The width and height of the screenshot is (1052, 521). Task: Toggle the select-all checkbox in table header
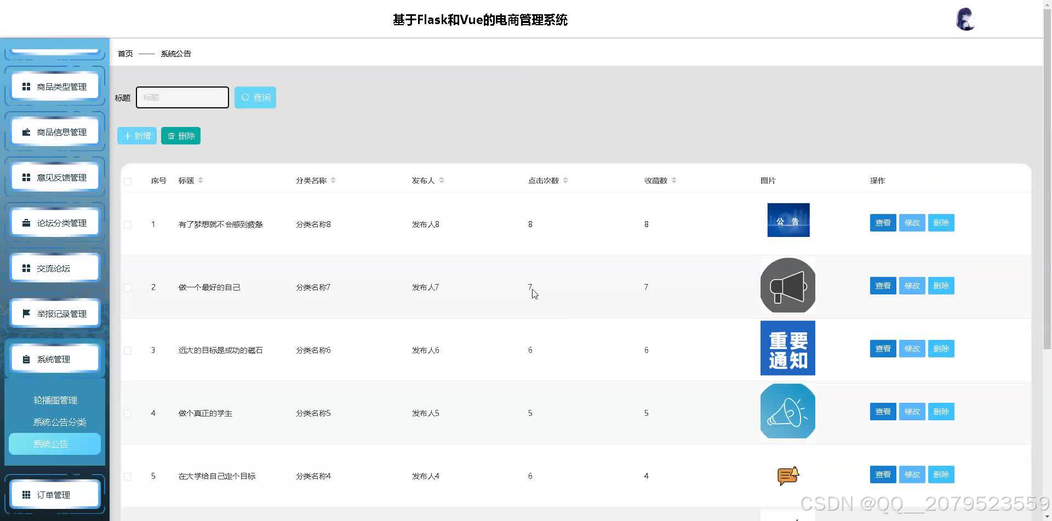[128, 181]
